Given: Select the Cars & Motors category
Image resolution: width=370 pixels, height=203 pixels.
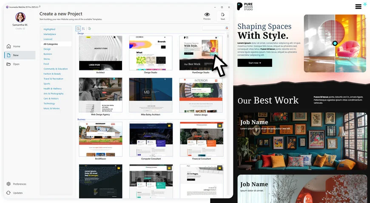Looking at the screenshot, I should coord(51,98).
